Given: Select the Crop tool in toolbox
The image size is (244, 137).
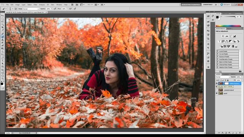Looking at the screenshot, I should (3, 28).
